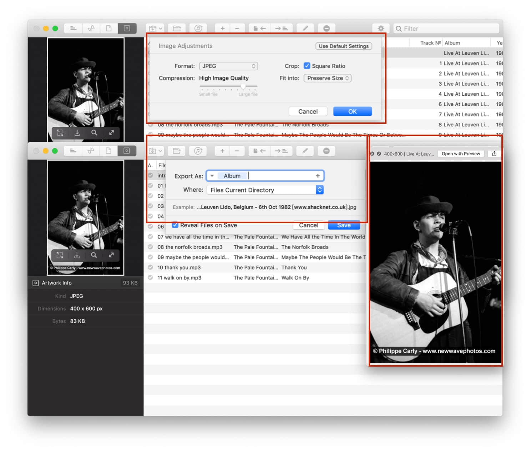The height and width of the screenshot is (452, 531).
Task: Toggle the Reveal Files on Save checkbox
Action: (x=175, y=225)
